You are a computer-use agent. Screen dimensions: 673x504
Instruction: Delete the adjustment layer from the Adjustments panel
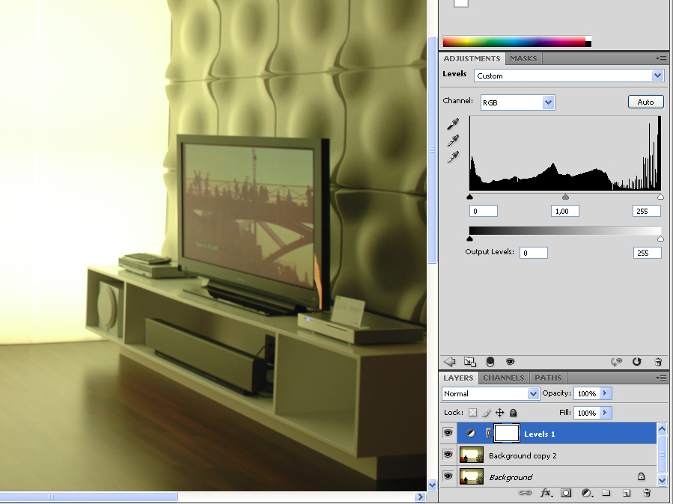point(658,362)
